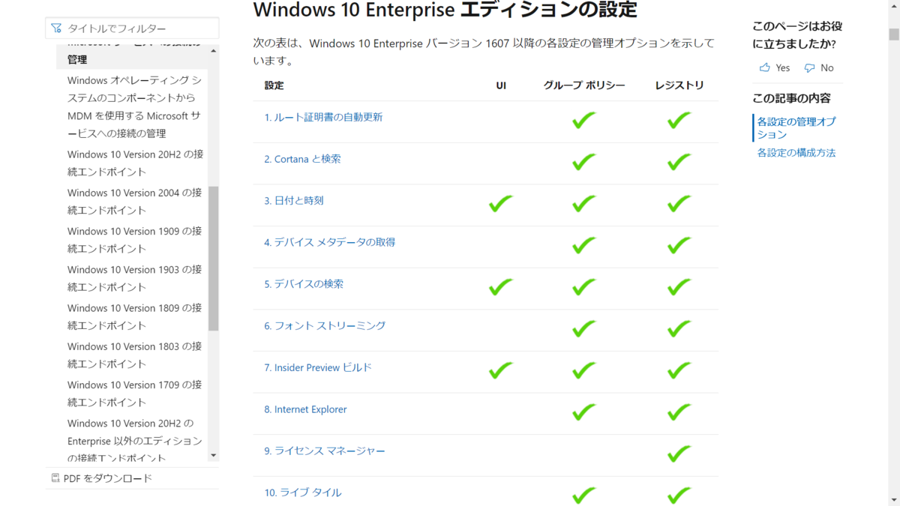Screen dimensions: 900x506
Task: Click sidebar scrollbar up arrow
Action: pyautogui.click(x=214, y=51)
